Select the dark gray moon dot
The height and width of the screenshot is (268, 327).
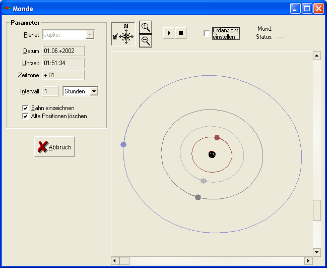tap(198, 197)
